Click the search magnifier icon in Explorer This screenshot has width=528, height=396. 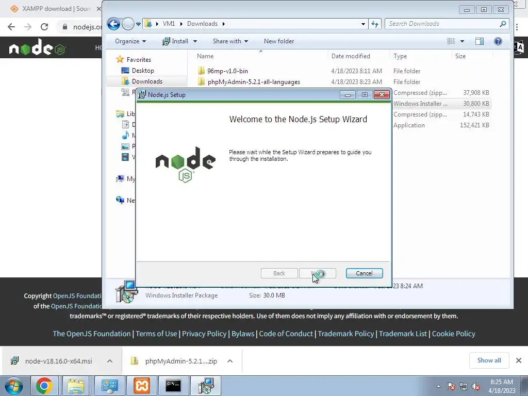coord(503,24)
